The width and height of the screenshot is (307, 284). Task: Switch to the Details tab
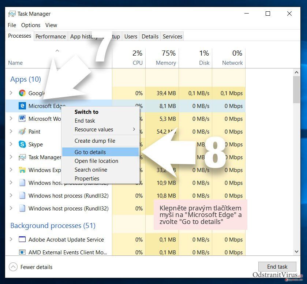pos(150,37)
